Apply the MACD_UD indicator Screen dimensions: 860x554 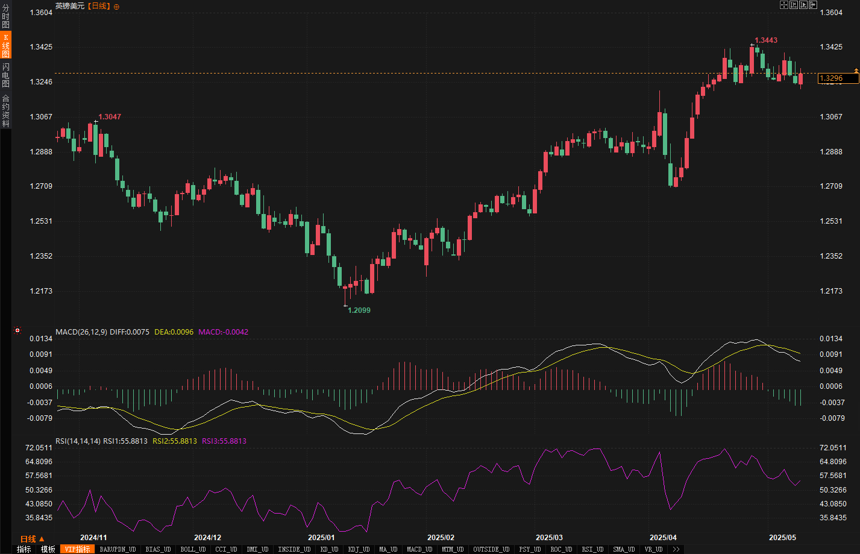419,549
